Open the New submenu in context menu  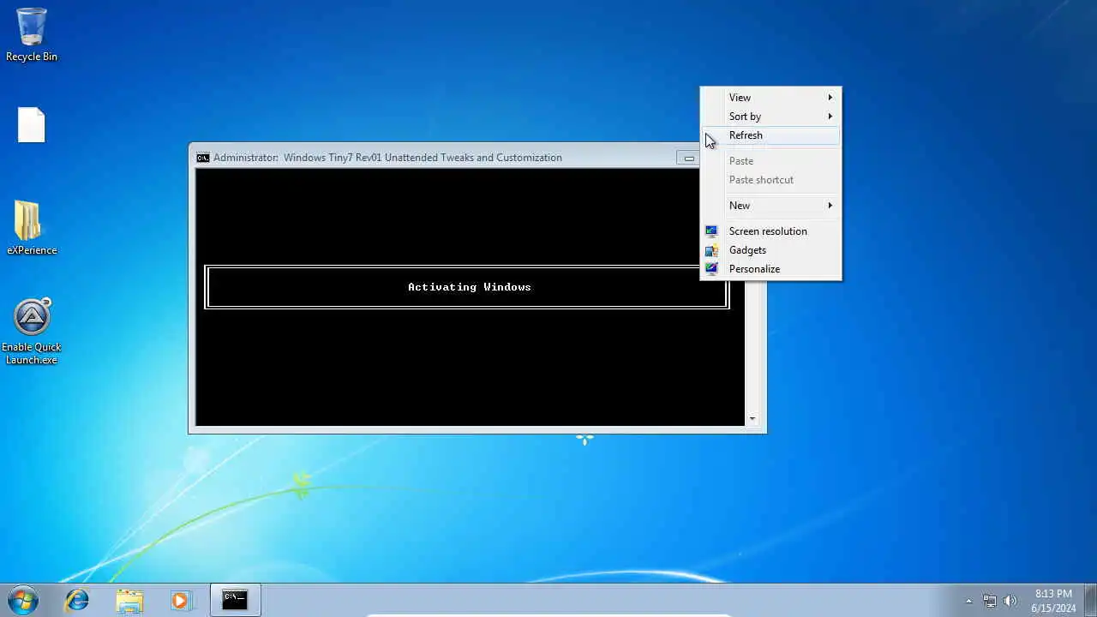click(x=770, y=206)
